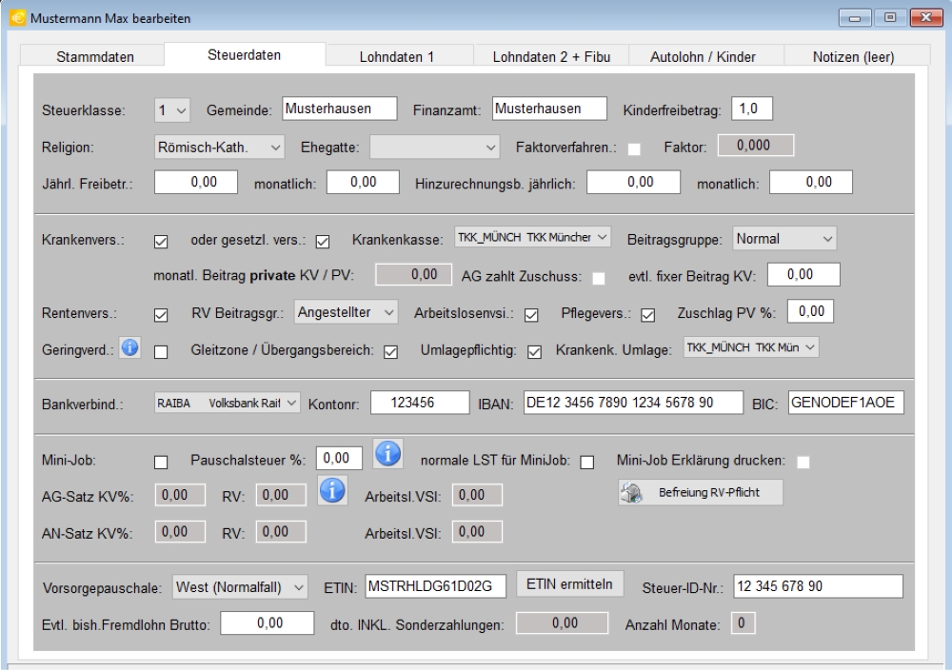Uncheck the Pflegevers. checkbox
Screen dimensions: 952x671
coord(647,315)
